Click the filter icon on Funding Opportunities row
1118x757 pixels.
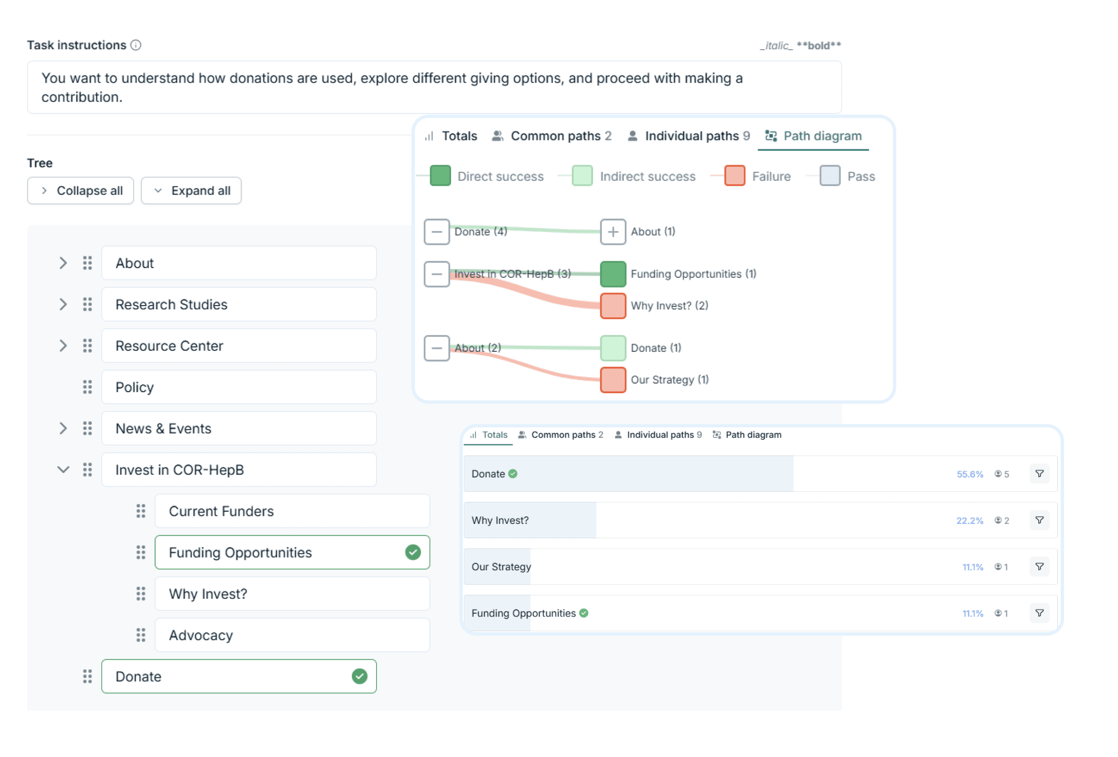tap(1039, 613)
